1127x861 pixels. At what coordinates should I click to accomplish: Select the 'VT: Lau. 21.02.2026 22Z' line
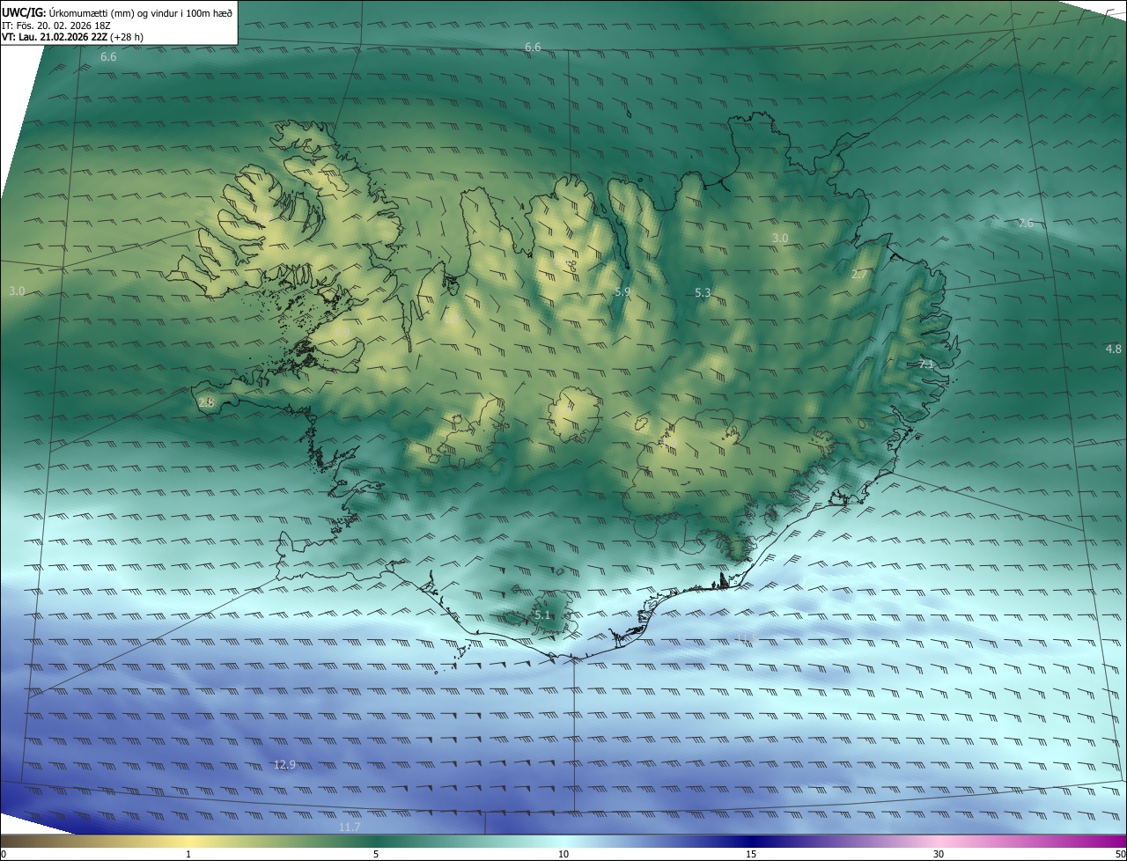click(x=55, y=38)
